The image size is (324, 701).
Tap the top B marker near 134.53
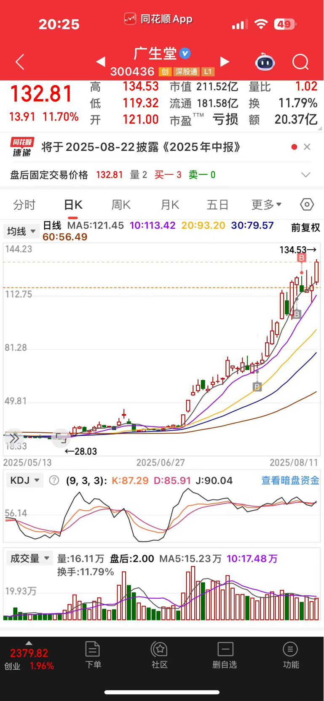point(301,258)
